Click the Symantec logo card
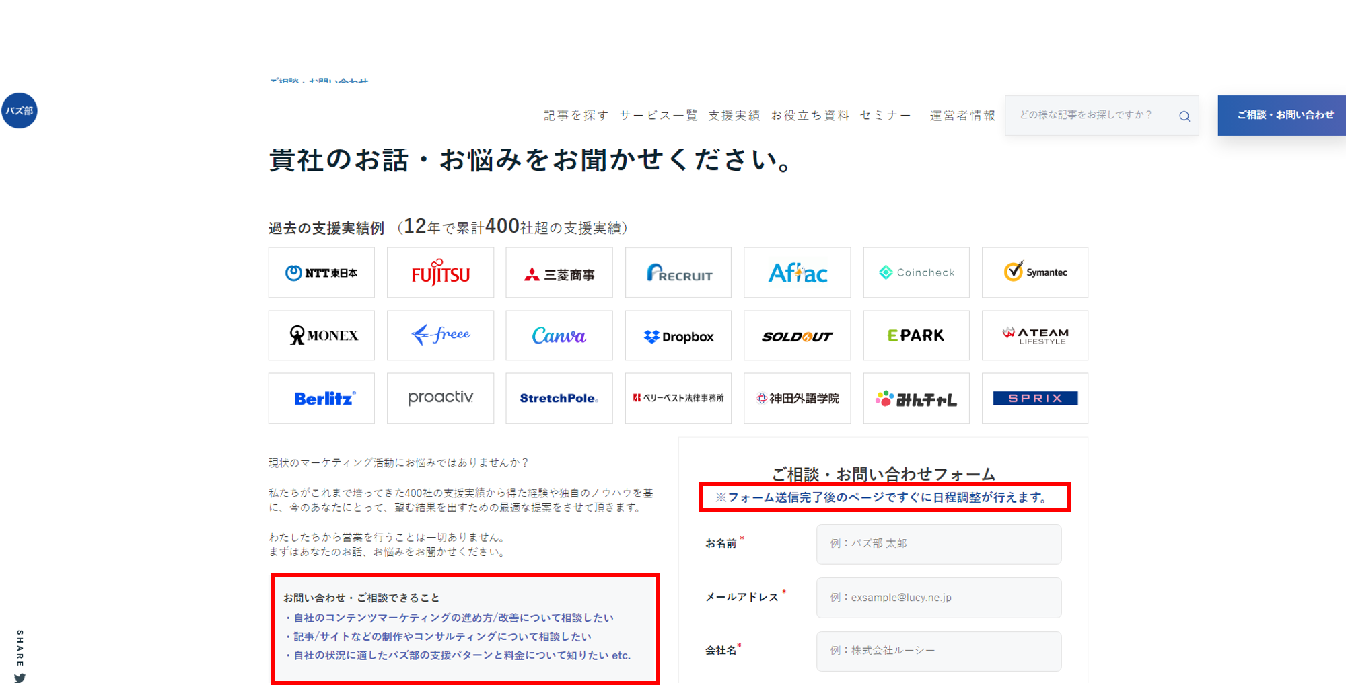 pos(1035,272)
